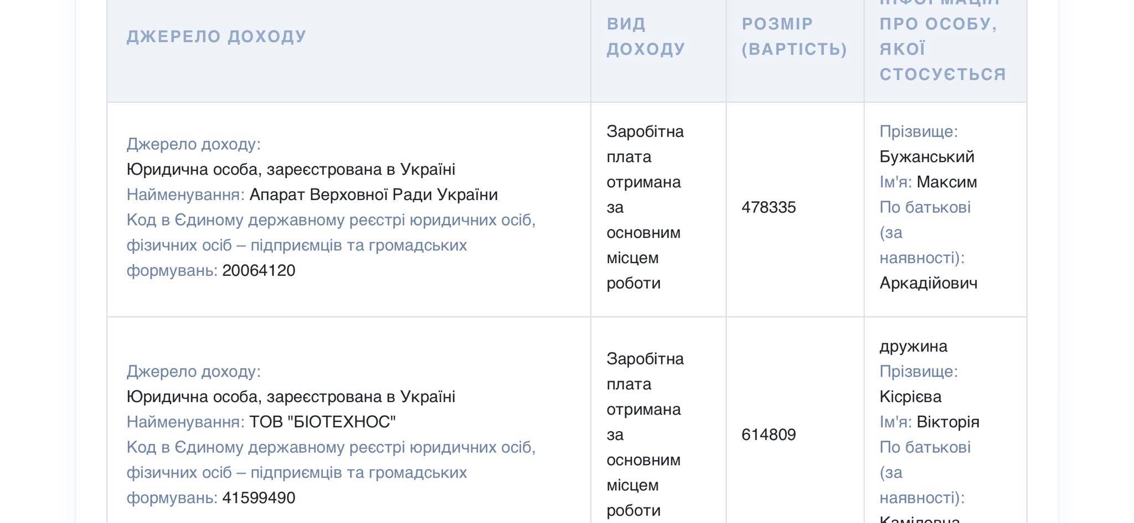Click the "ДЖЕРЕЛО ДОХОДУ" column header
Viewport: 1134px width, 523px height.
216,36
